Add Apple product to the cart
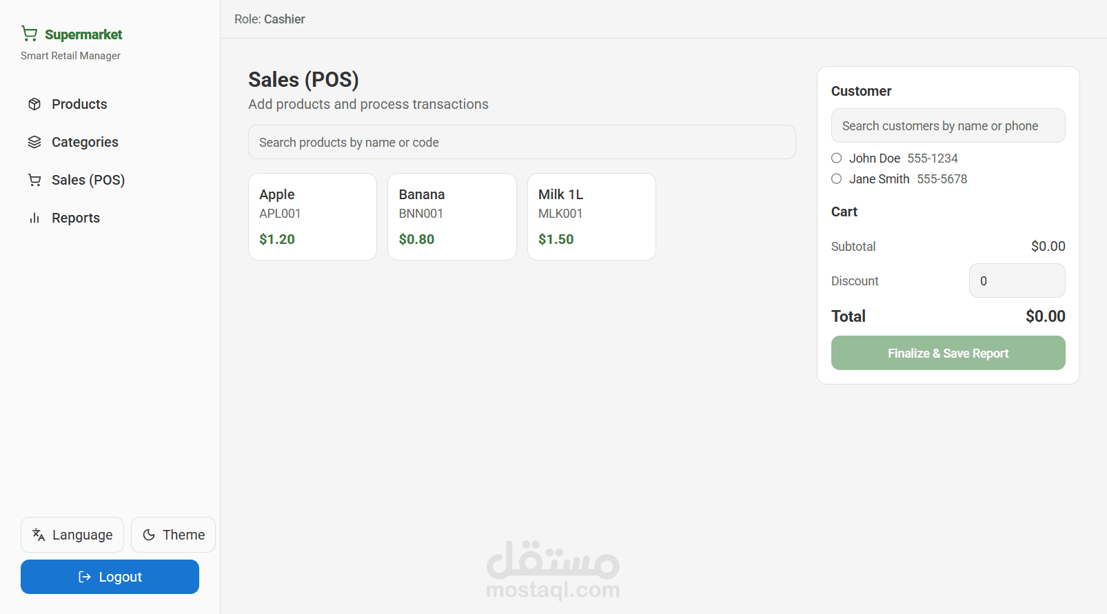1107x614 pixels. (x=312, y=216)
